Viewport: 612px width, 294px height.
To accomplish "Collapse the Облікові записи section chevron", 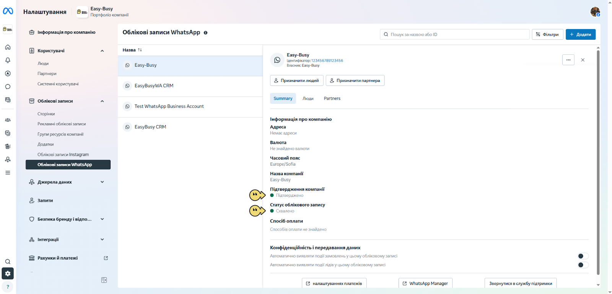I will click(102, 101).
